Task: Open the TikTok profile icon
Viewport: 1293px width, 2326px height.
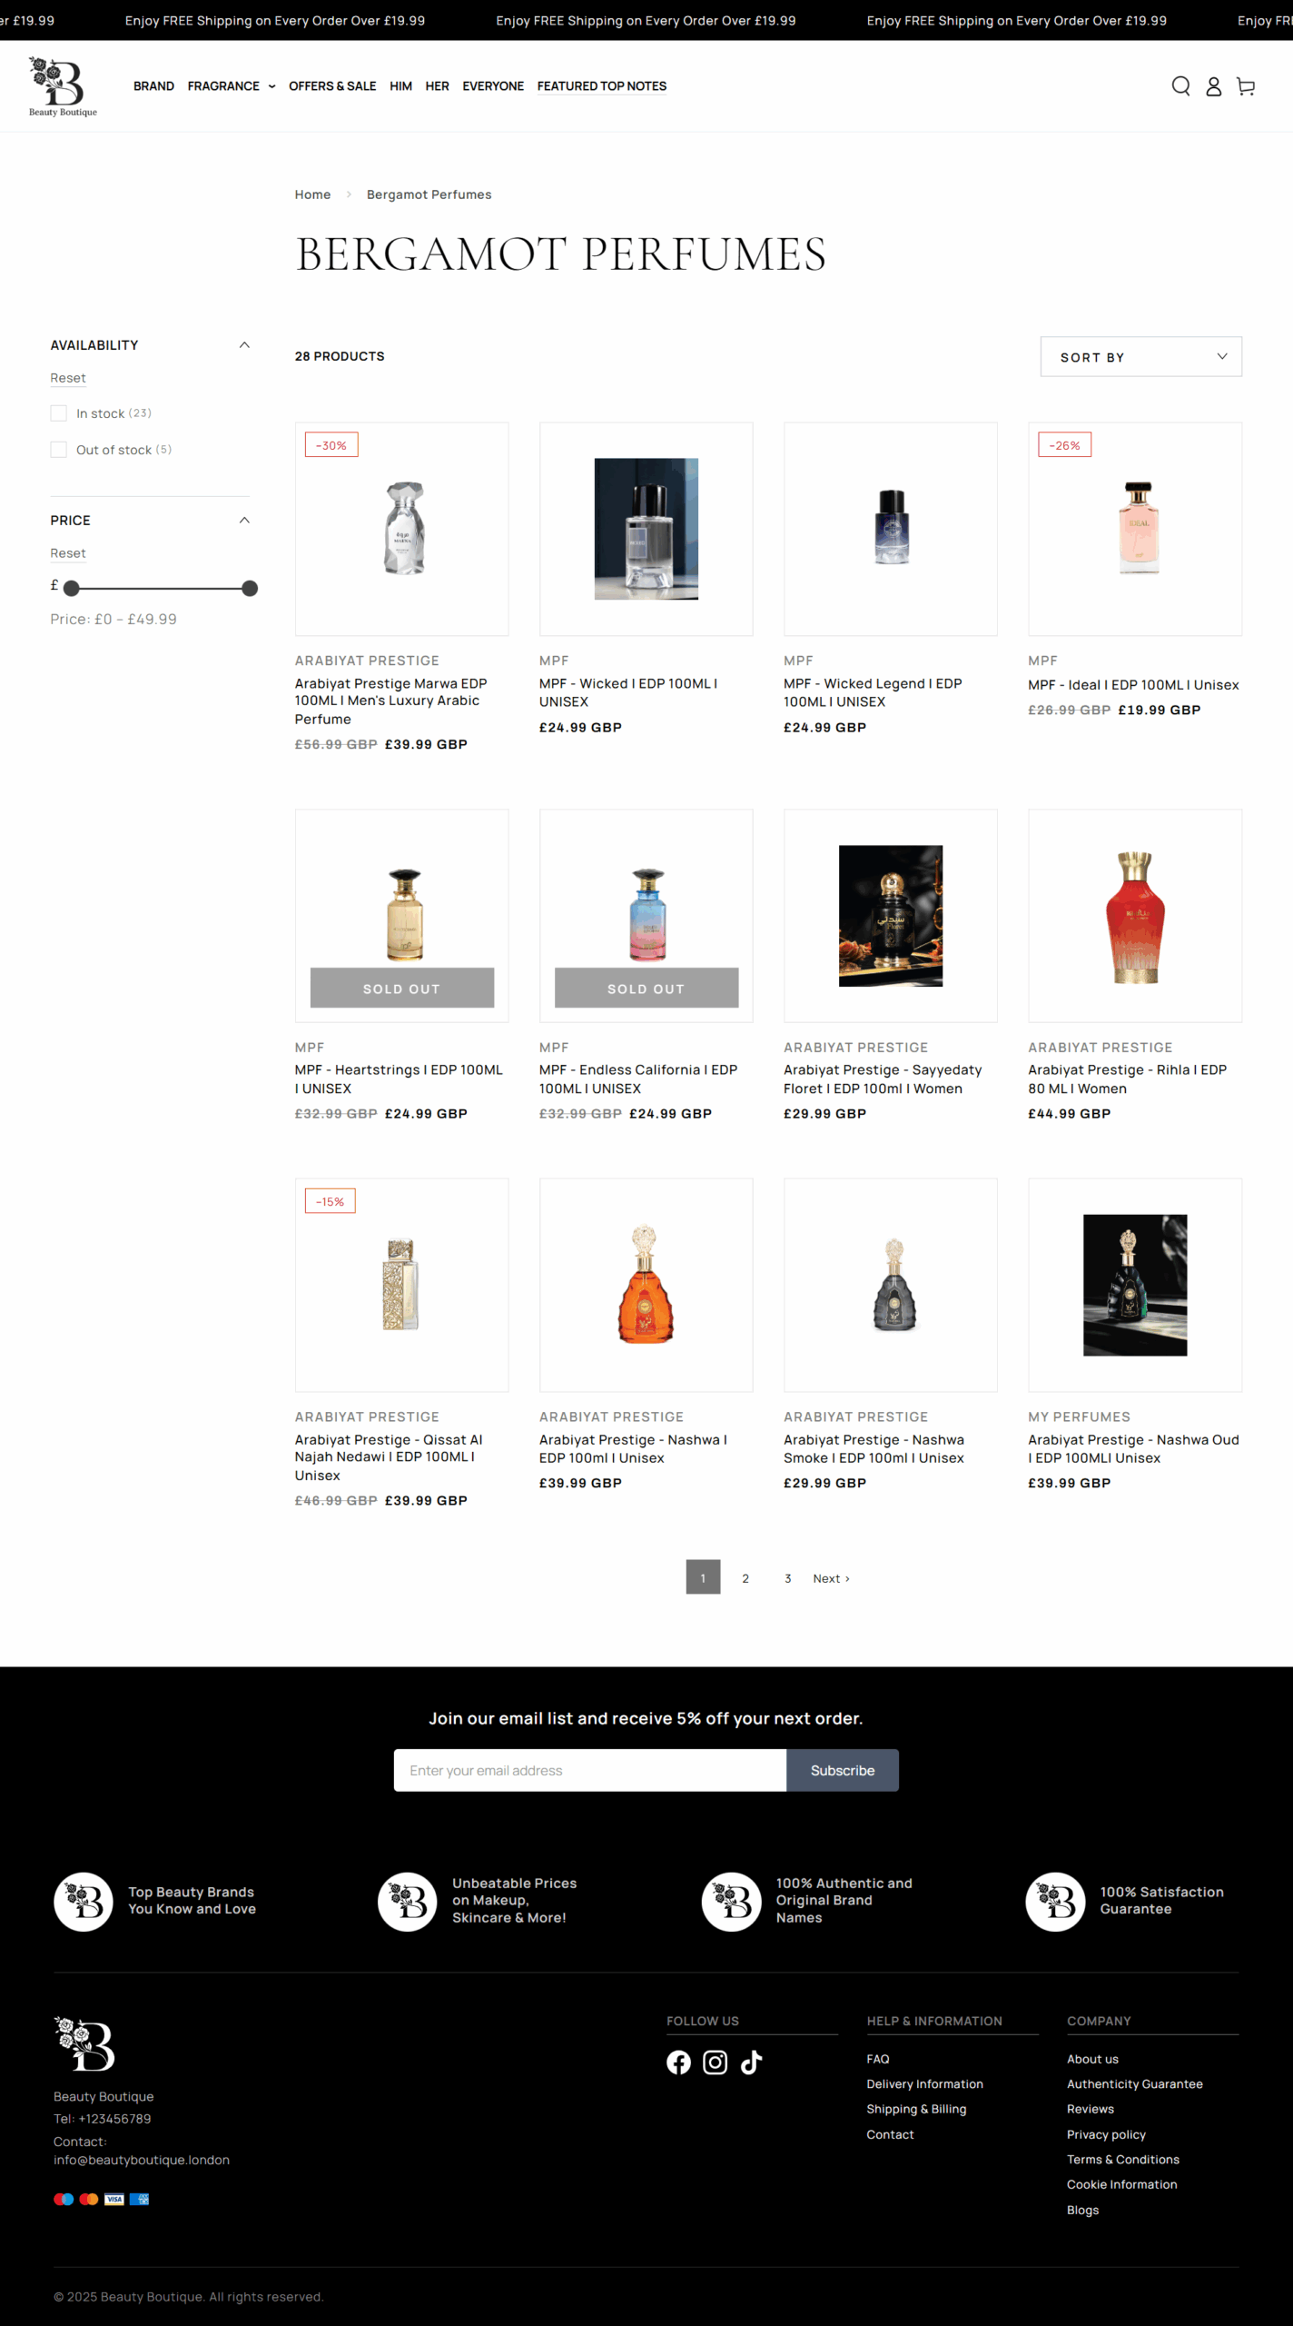Action: pos(751,2063)
